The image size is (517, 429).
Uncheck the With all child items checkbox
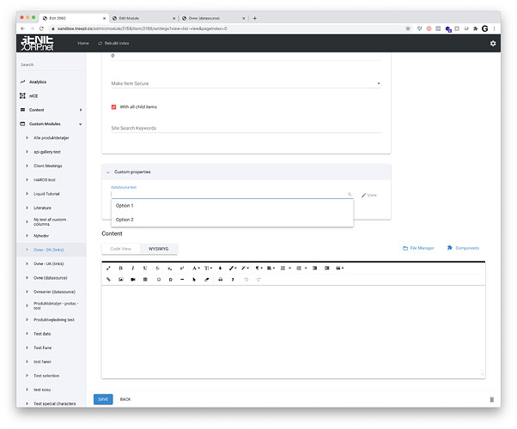pos(114,107)
